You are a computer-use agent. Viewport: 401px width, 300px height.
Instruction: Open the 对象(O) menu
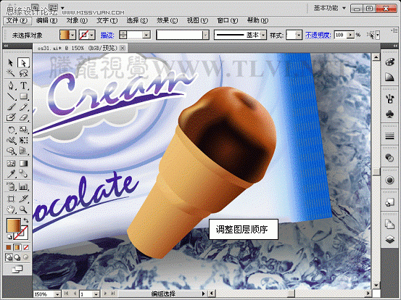point(77,21)
